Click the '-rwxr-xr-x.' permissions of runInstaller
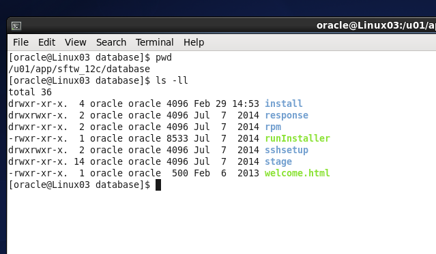This screenshot has height=254, width=436. click(38, 138)
